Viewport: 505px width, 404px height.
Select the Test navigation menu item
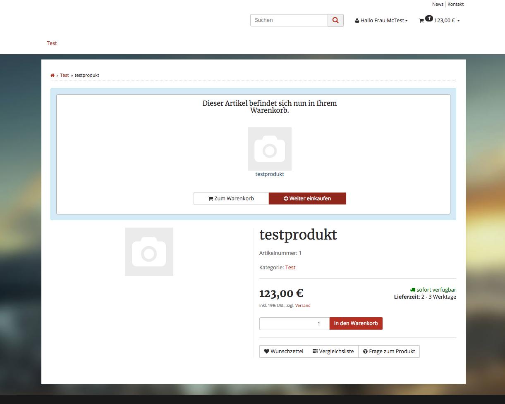point(52,43)
